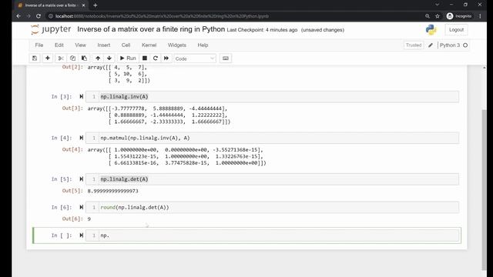Screen dimensions: 493x277
Task: Click into the round(np.linalg.det(A)) cell
Action: click(x=272, y=207)
